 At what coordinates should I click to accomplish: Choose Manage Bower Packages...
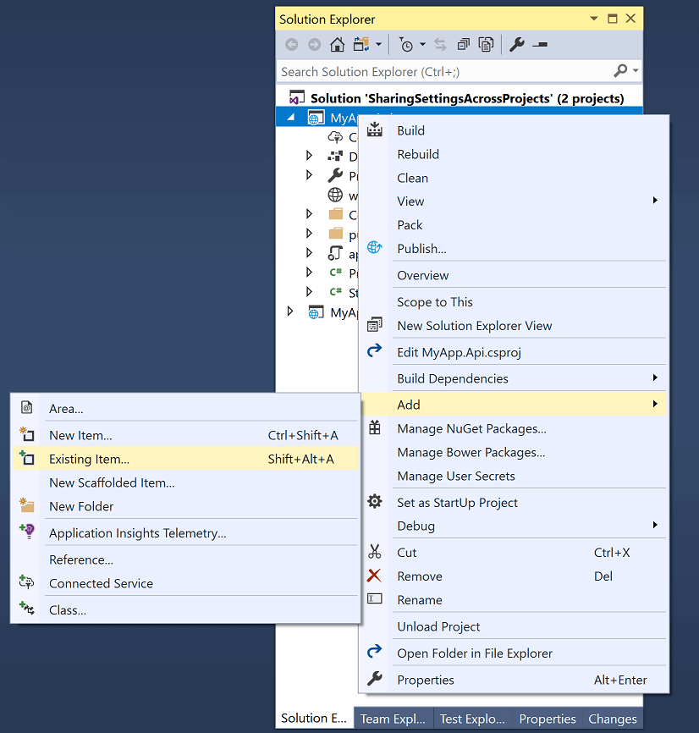[514, 452]
